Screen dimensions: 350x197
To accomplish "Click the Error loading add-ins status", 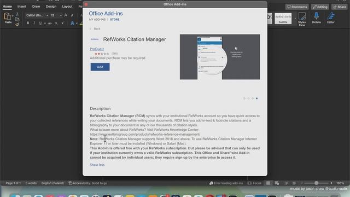I will [x=226, y=183].
